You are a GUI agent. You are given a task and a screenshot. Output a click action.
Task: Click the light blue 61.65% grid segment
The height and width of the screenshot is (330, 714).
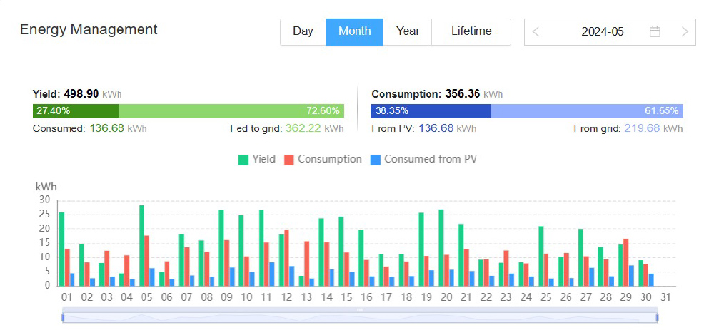pyautogui.click(x=587, y=111)
